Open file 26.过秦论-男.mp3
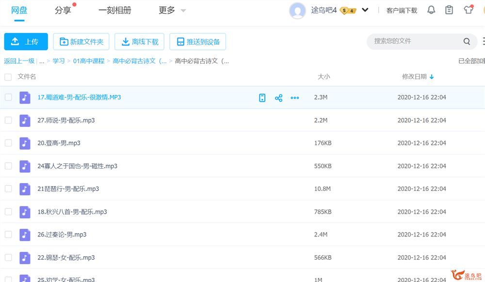 [62, 235]
